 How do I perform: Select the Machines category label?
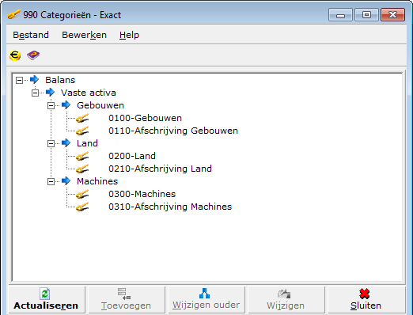tap(97, 181)
